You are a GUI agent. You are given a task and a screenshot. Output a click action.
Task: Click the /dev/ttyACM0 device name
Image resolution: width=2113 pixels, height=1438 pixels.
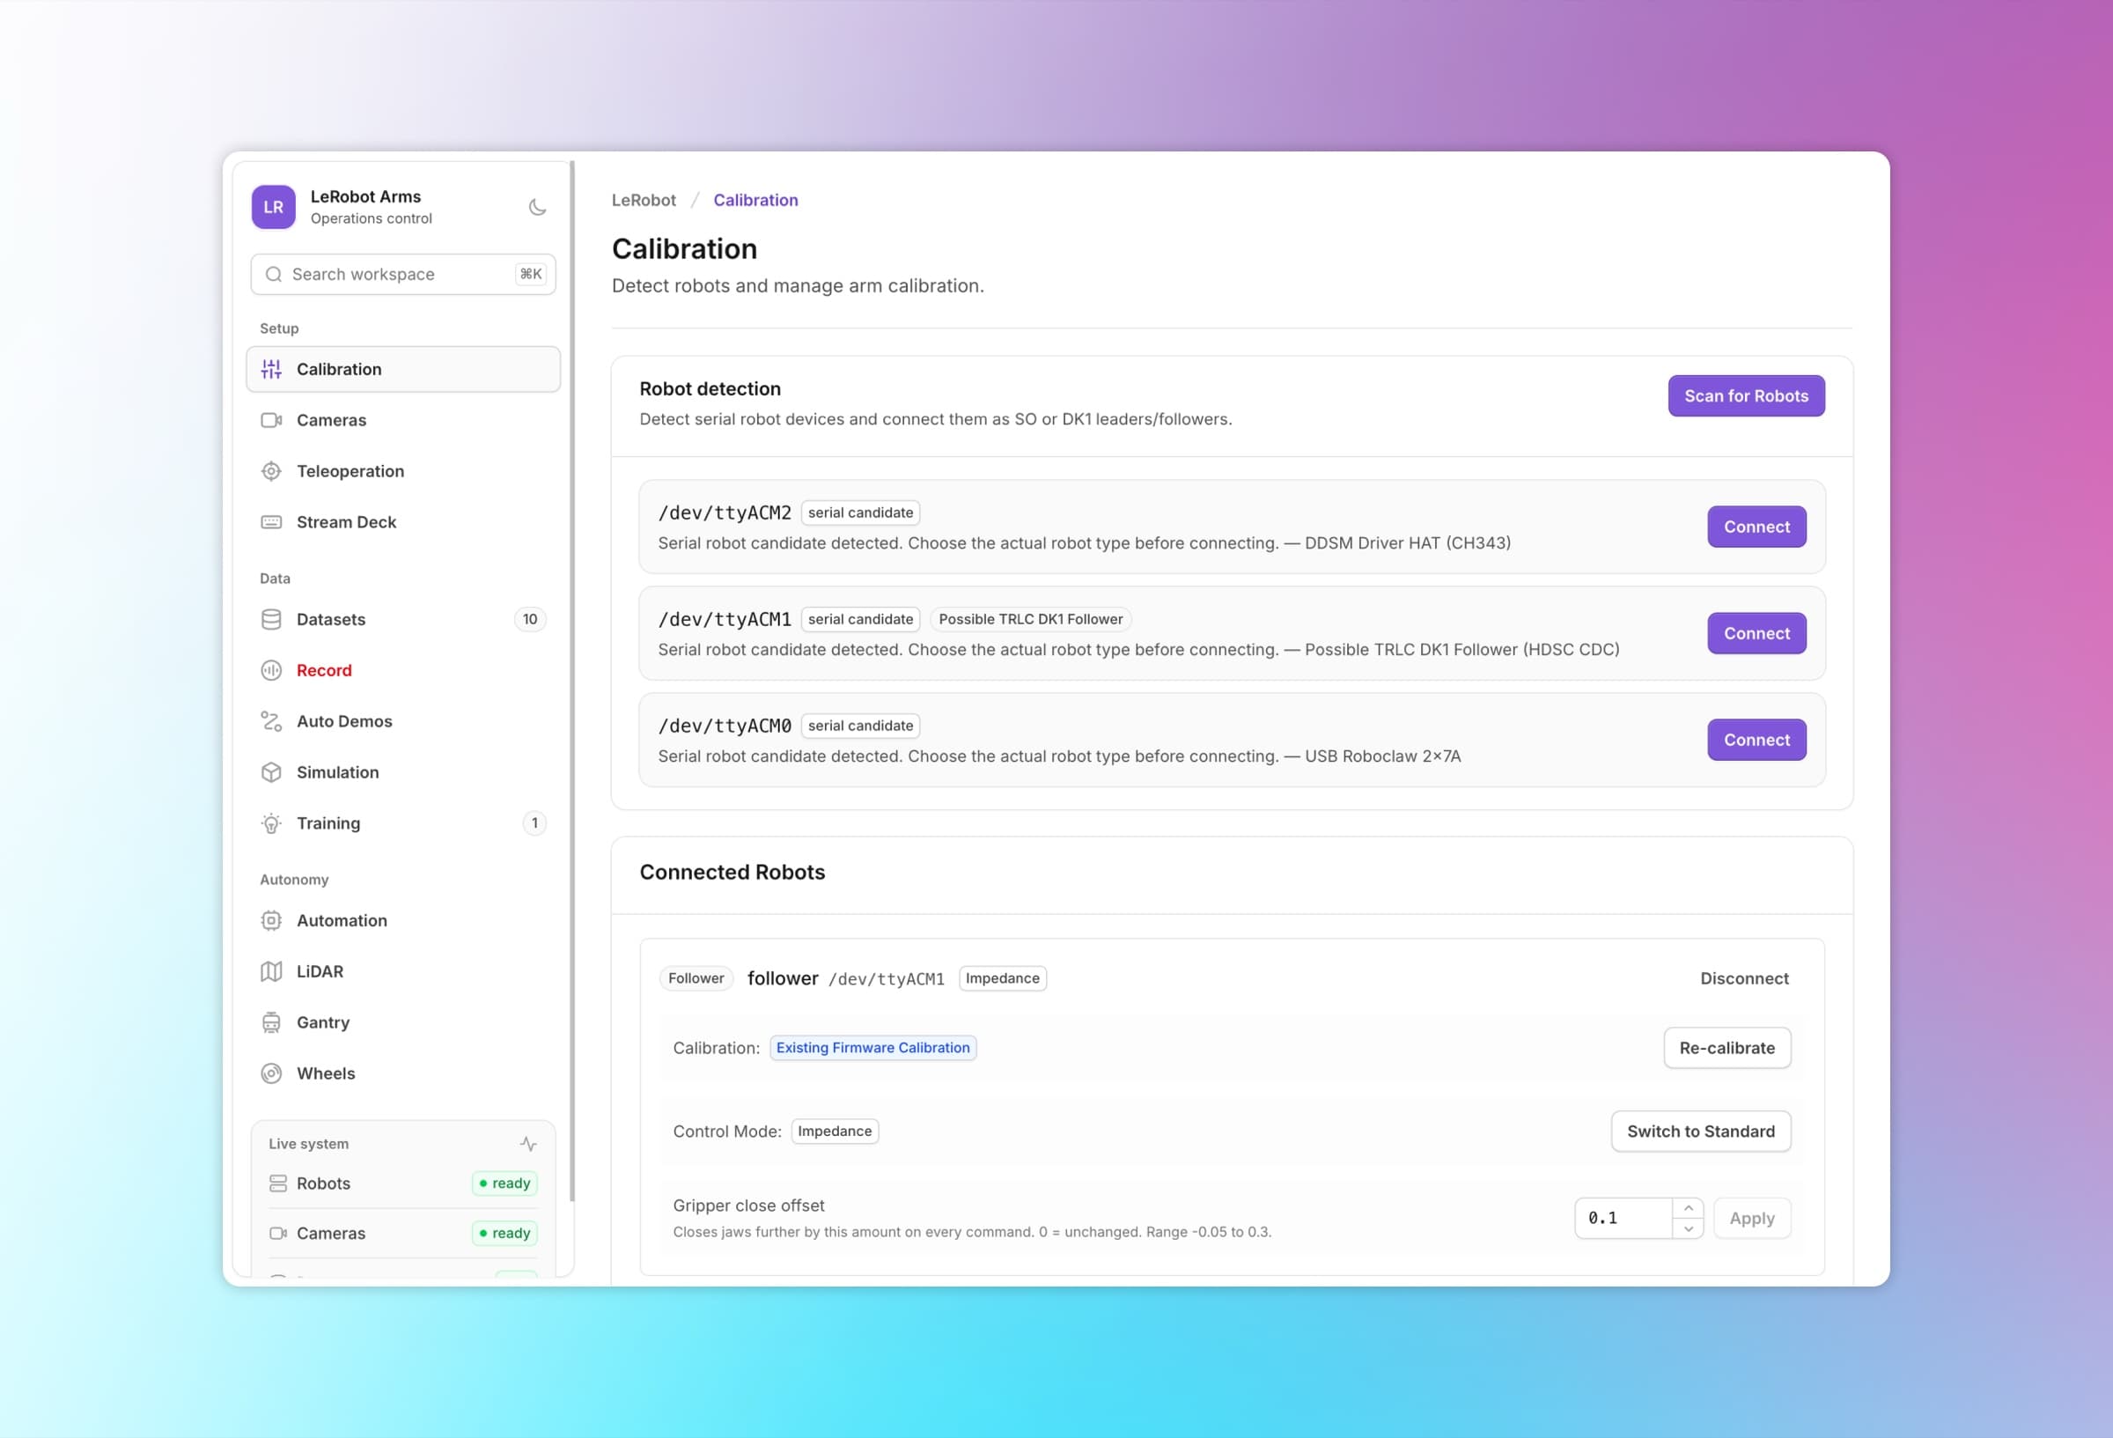[725, 726]
